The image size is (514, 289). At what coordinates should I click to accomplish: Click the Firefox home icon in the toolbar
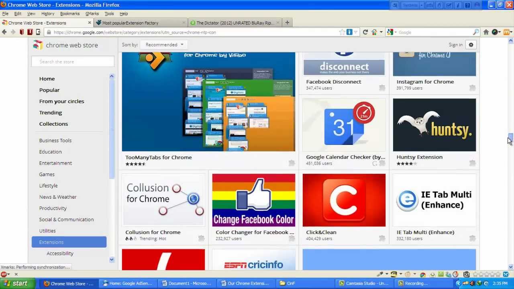[x=486, y=32]
